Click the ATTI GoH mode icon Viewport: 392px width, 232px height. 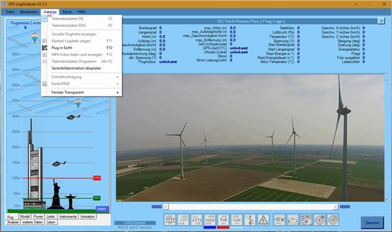tap(236, 220)
